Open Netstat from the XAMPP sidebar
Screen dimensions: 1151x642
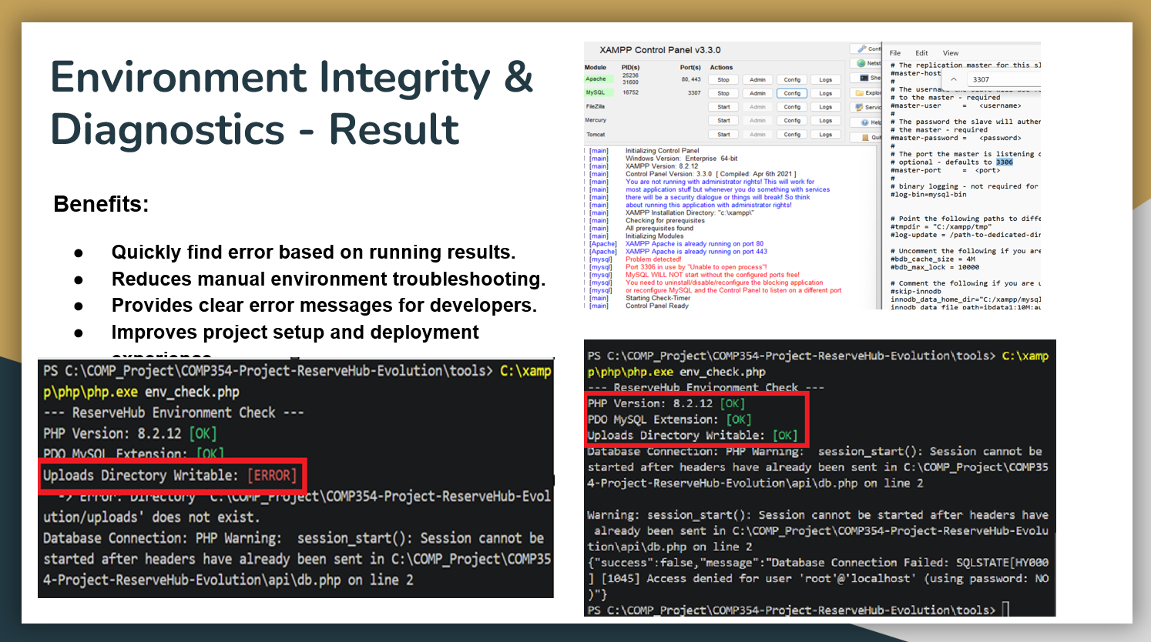tap(867, 63)
